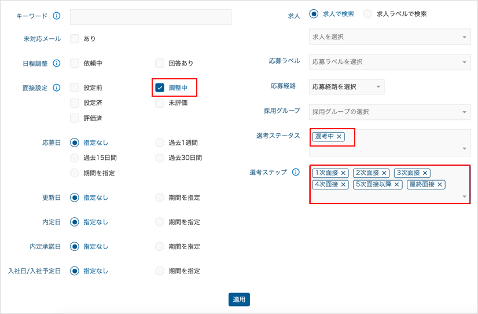Focus the キーワード search field
The width and height of the screenshot is (478, 314).
(x=150, y=17)
